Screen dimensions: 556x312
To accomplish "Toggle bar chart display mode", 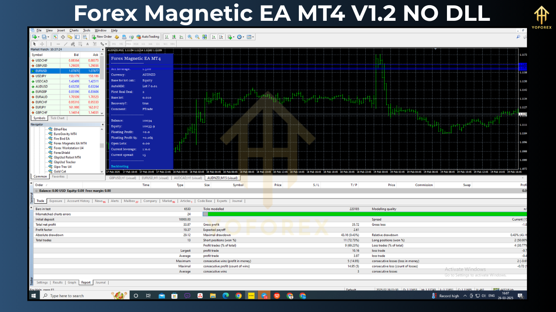I will click(x=166, y=36).
